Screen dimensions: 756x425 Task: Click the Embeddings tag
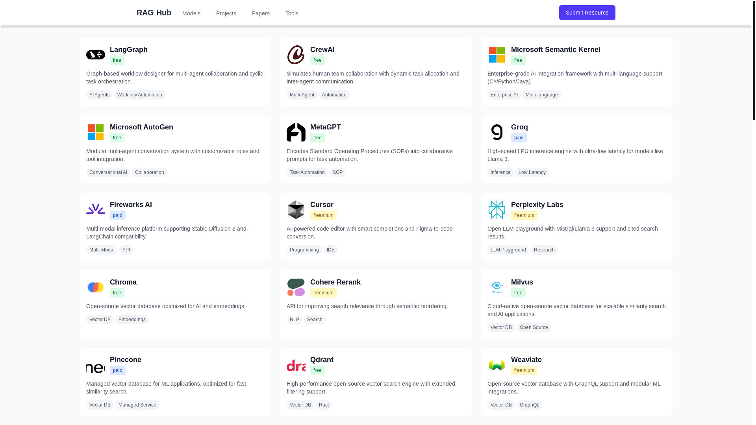tap(132, 320)
